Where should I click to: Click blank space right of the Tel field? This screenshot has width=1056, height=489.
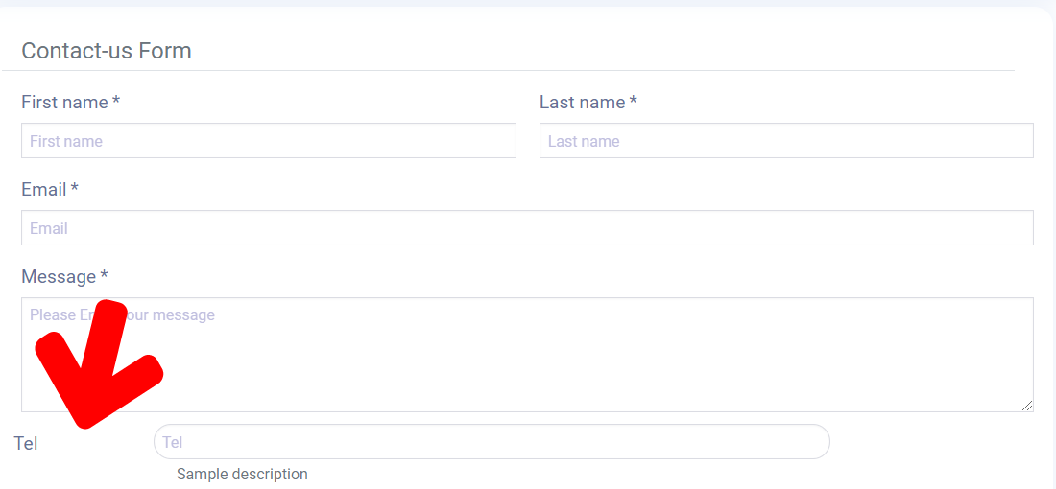click(931, 442)
